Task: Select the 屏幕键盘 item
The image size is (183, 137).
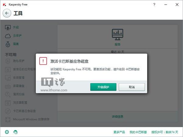Action: (19, 86)
